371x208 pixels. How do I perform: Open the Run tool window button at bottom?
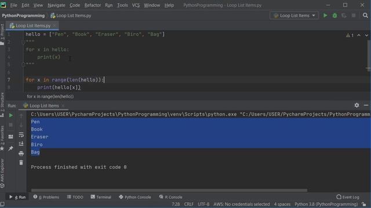[17, 197]
